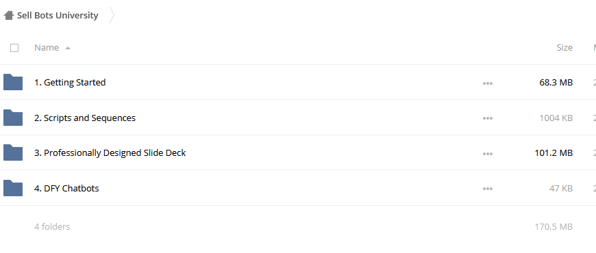The width and height of the screenshot is (596, 253).
Task: Click the DFY Chatbots folder icon
Action: tap(13, 188)
